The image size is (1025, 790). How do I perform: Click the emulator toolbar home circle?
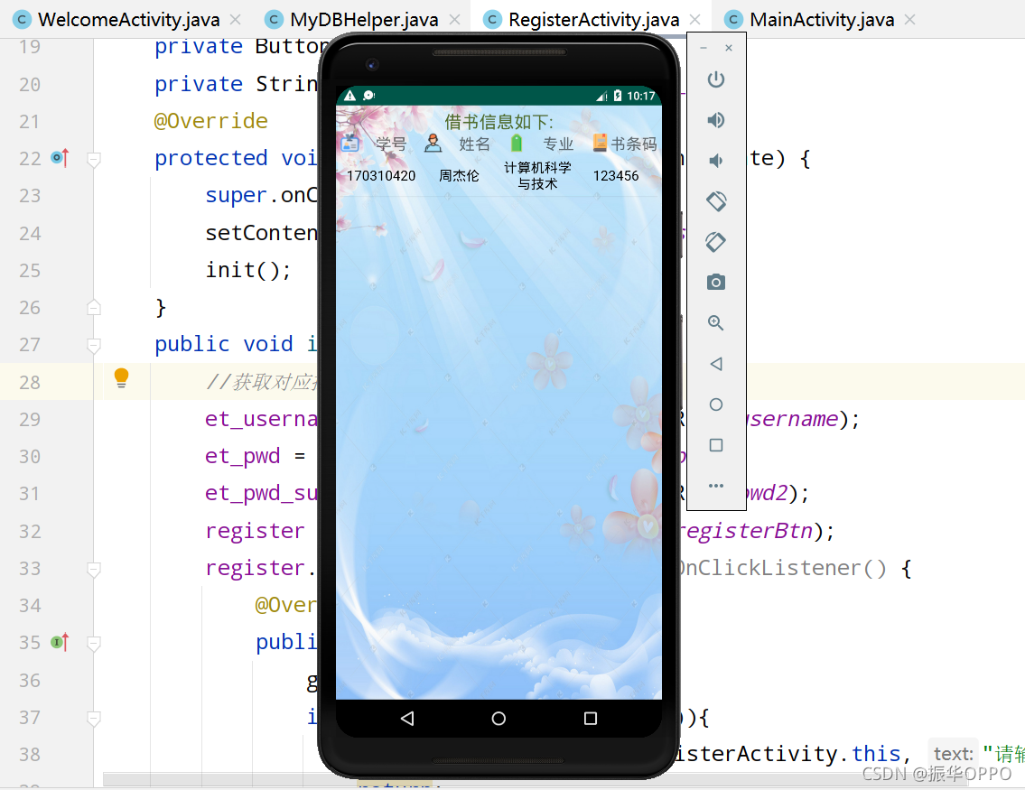coord(716,404)
